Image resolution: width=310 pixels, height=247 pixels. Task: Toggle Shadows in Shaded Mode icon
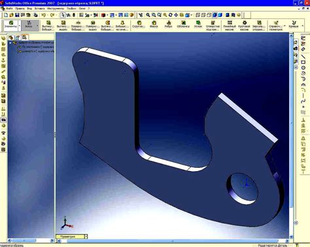228,15
